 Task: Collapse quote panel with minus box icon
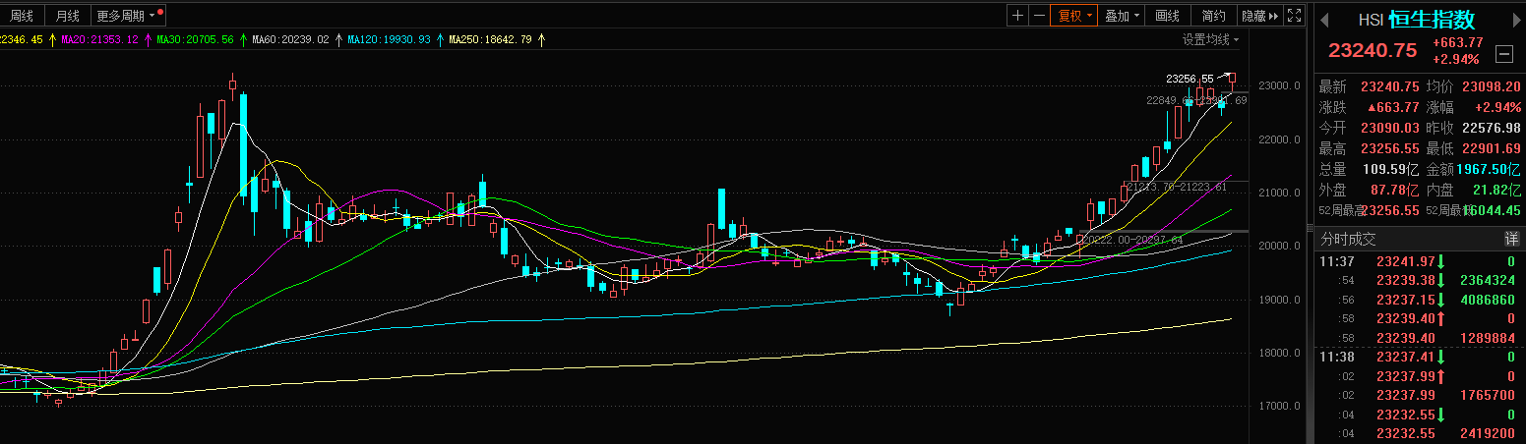pyautogui.click(x=1503, y=54)
